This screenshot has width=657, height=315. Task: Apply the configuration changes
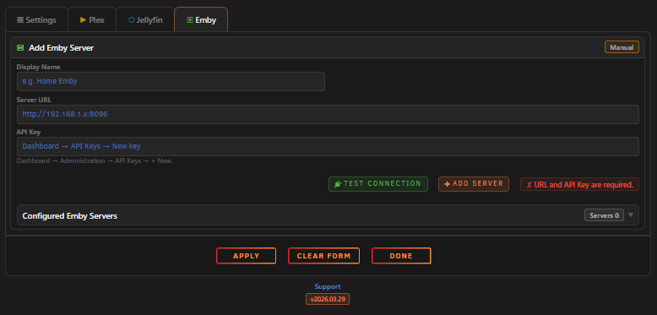click(246, 256)
